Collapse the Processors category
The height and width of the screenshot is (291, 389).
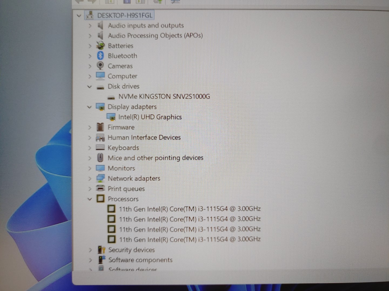pyautogui.click(x=90, y=199)
